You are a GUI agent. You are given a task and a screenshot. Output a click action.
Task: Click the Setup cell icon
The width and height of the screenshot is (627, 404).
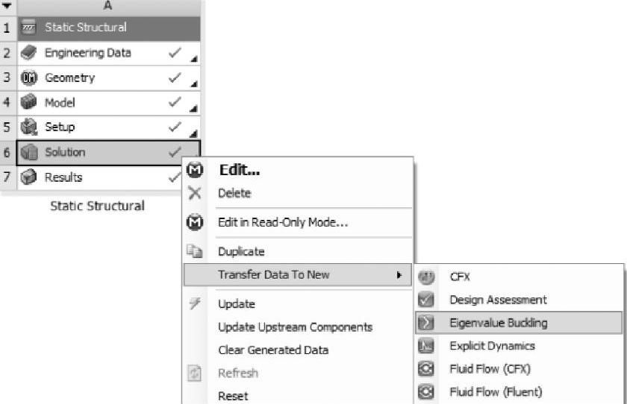[29, 127]
